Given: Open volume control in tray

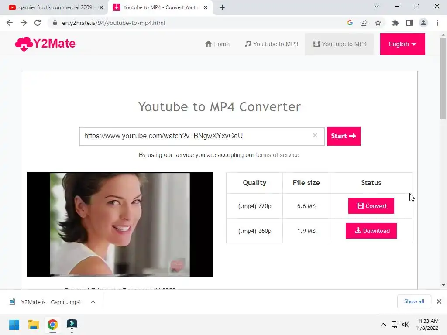Looking at the screenshot, I should pyautogui.click(x=406, y=325).
